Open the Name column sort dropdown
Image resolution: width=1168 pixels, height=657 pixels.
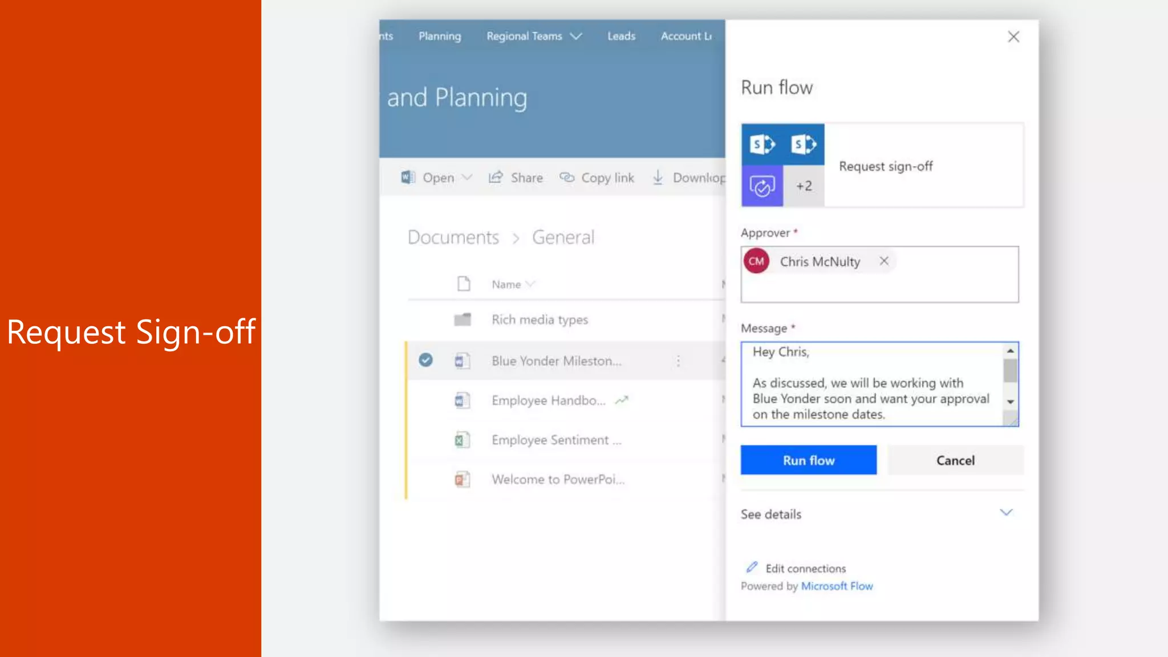pyautogui.click(x=530, y=284)
